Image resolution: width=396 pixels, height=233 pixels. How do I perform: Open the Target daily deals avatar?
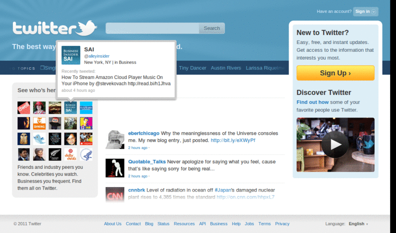click(x=70, y=155)
